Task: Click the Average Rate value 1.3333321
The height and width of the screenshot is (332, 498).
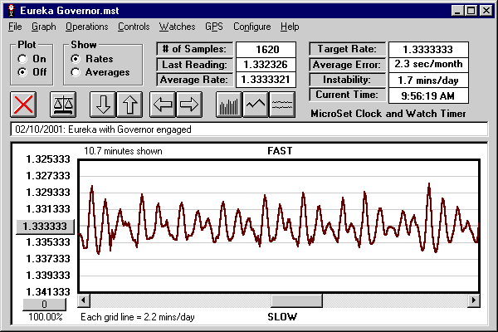Action: 266,80
